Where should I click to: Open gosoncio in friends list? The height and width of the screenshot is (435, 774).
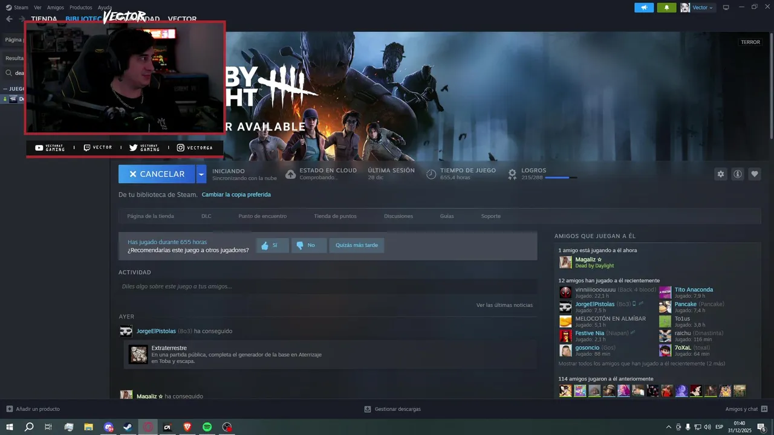(x=587, y=347)
